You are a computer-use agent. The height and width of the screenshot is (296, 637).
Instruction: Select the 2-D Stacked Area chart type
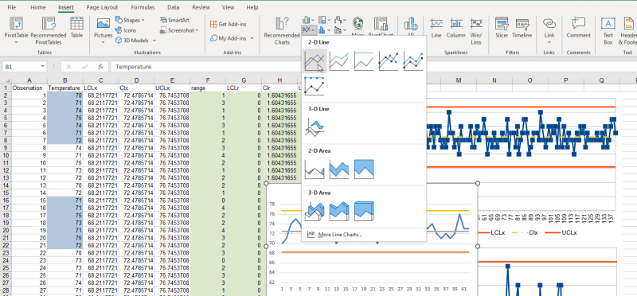[x=339, y=169]
